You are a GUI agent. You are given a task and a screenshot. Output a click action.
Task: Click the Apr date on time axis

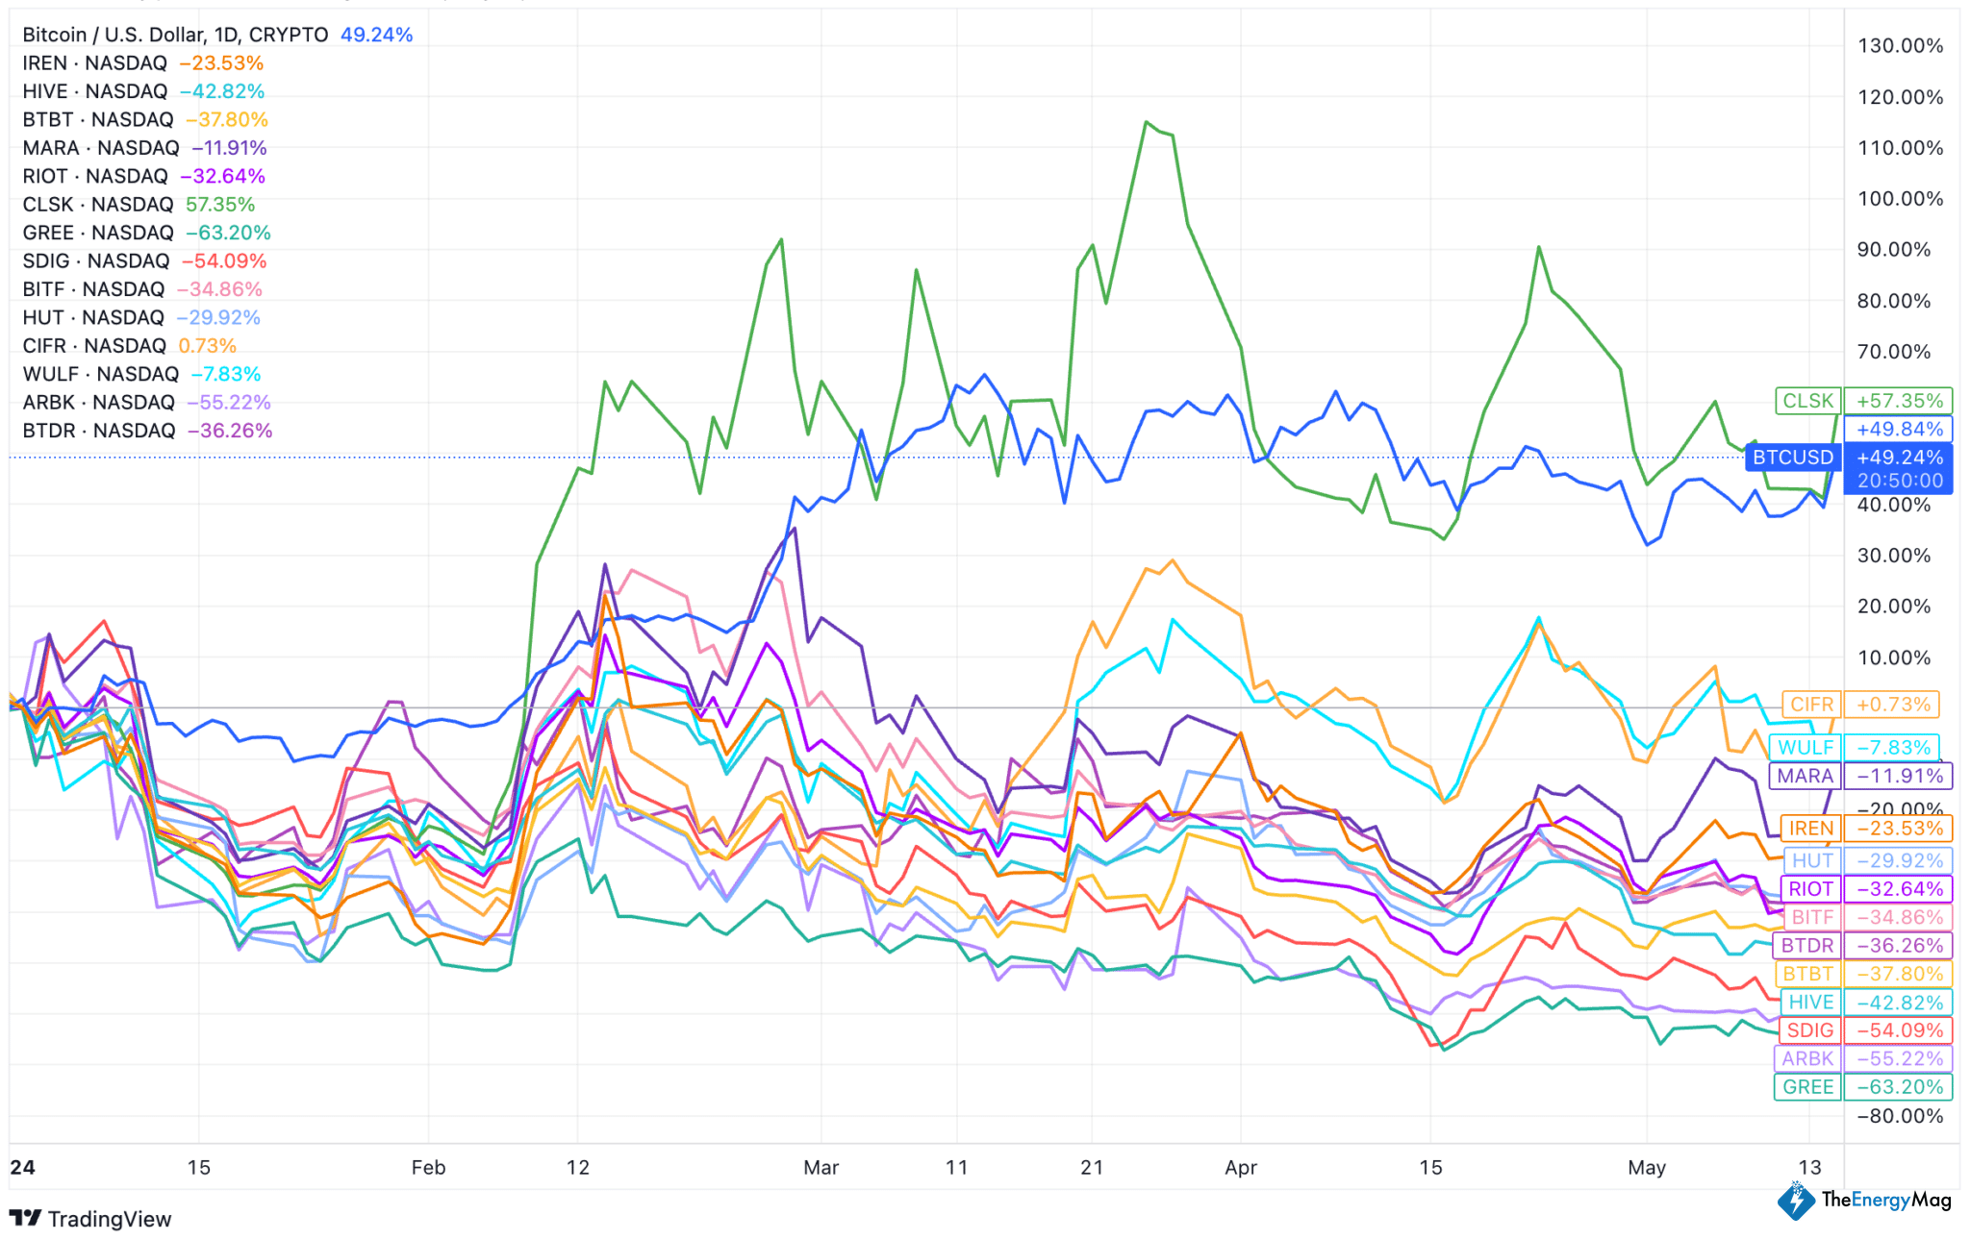pos(1241,1167)
